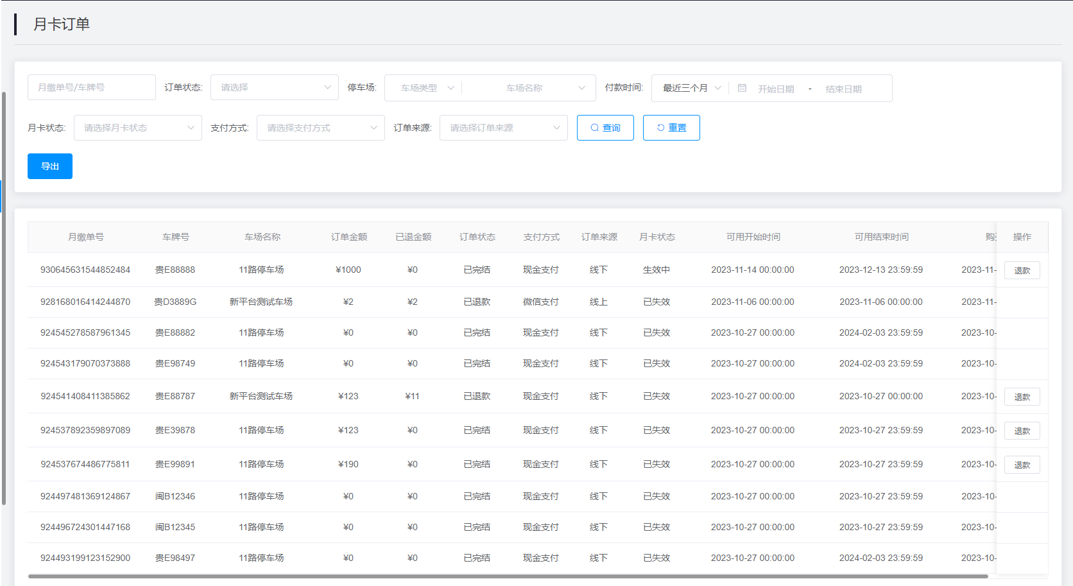Open the 最近三个月 time range dropdown
The image size is (1073, 586).
[691, 88]
